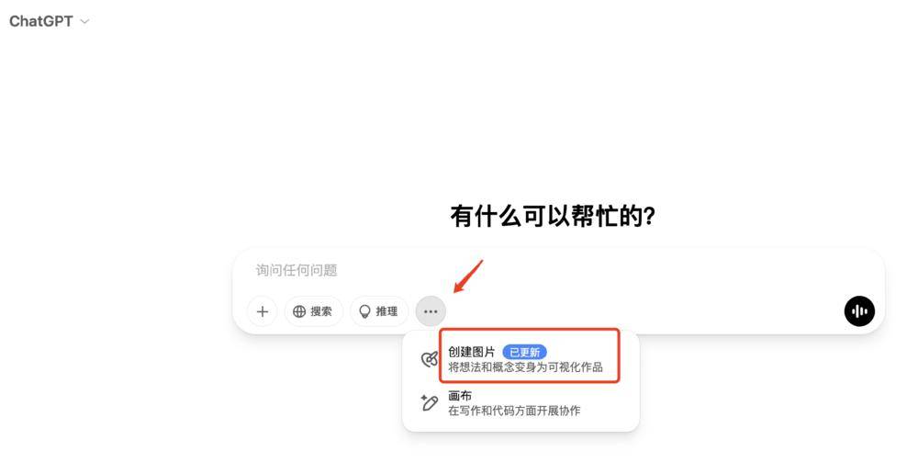Click the palette icon for 创建图片

click(430, 359)
